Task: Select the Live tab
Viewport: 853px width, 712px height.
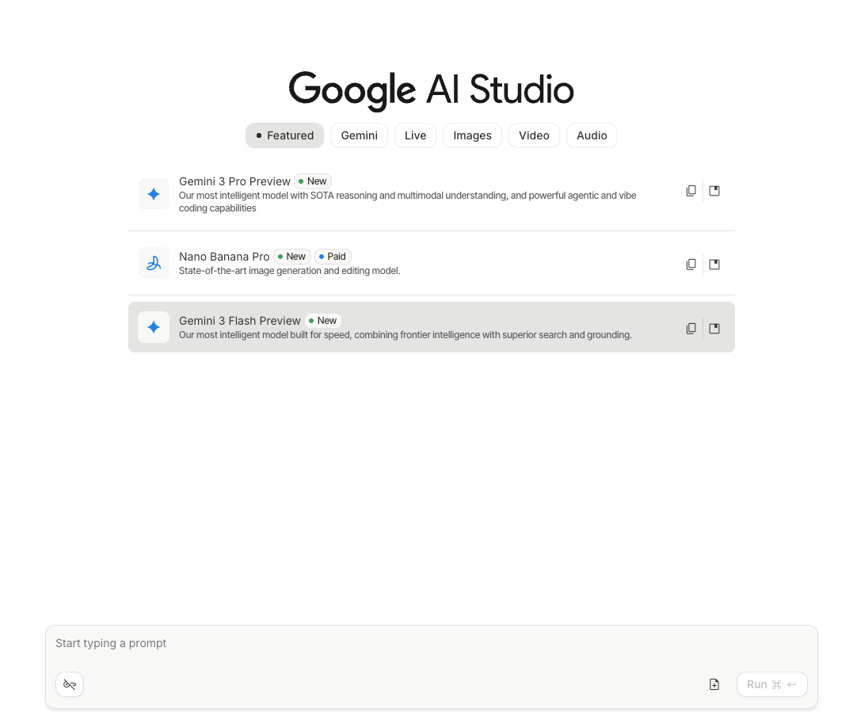Action: click(415, 135)
